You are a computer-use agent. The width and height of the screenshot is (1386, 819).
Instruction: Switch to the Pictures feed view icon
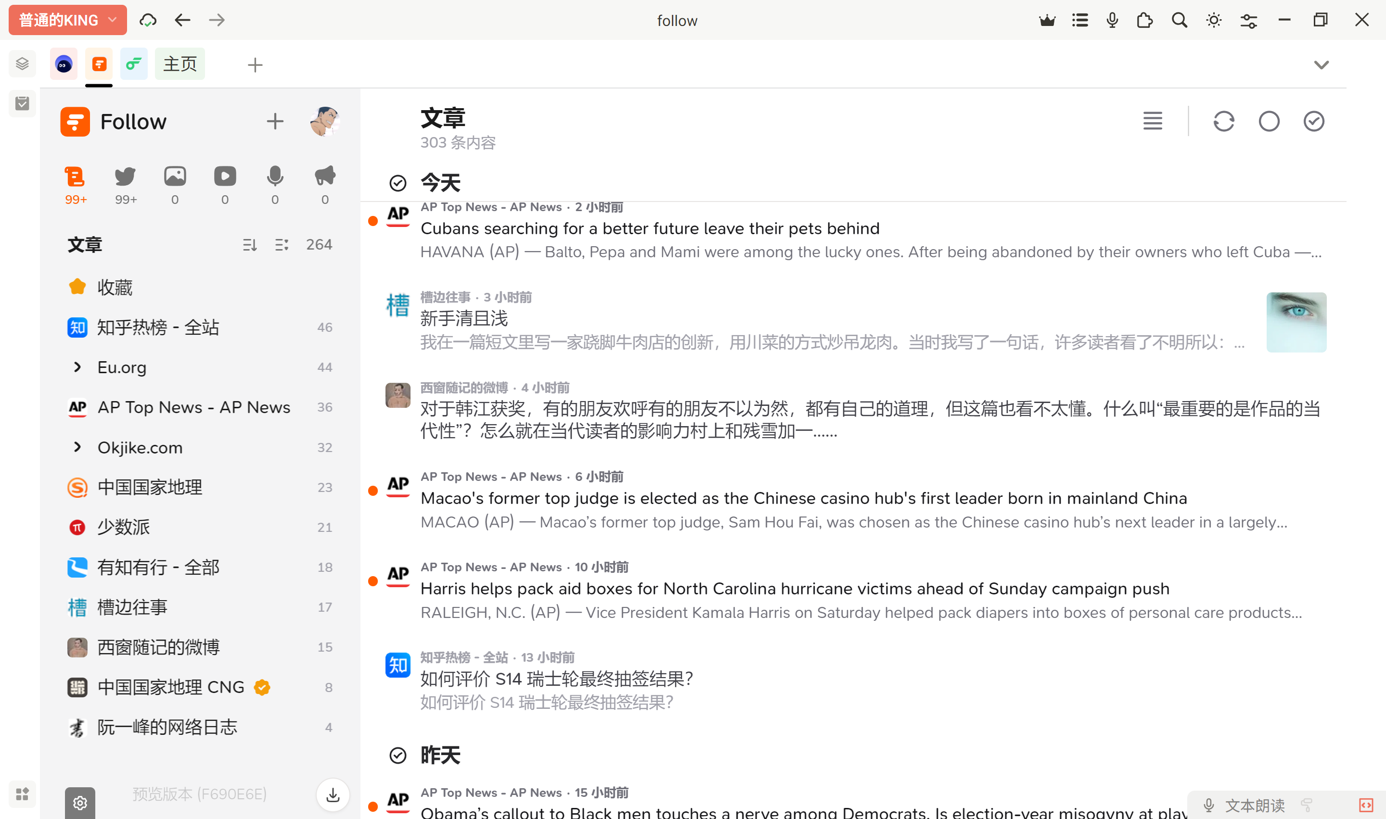click(x=175, y=176)
